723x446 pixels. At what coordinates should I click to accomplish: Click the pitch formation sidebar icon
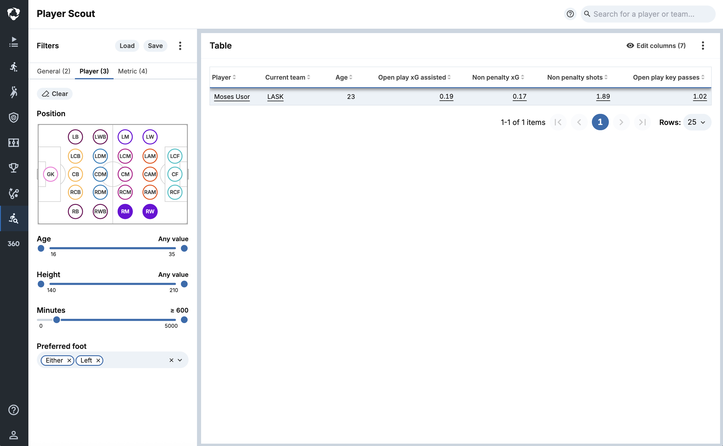click(13, 143)
